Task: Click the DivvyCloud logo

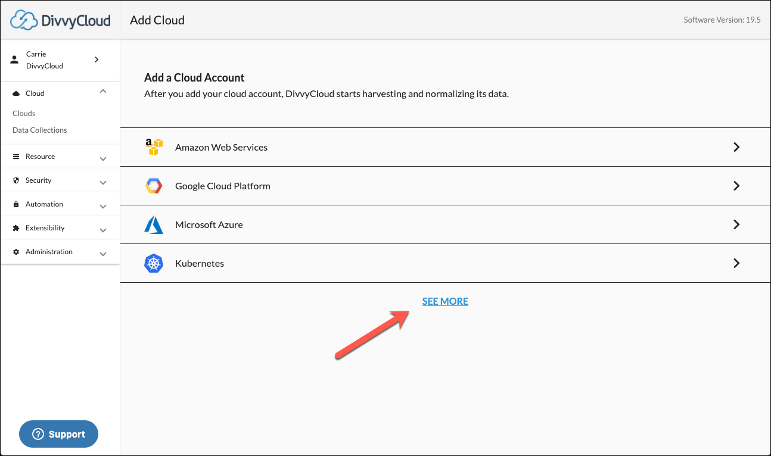Action: point(60,20)
